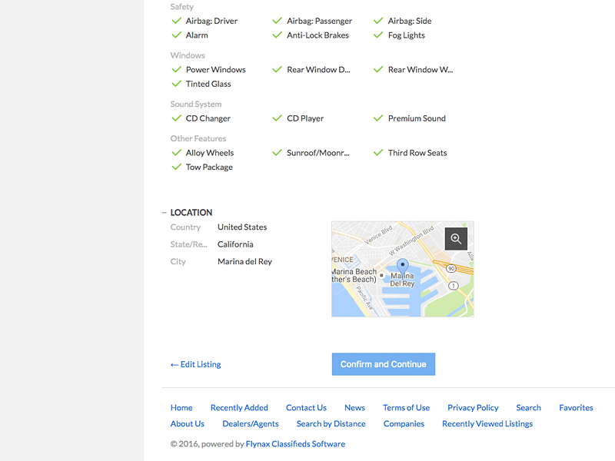Click the checkmark beside Third Row Seats

pyautogui.click(x=378, y=152)
